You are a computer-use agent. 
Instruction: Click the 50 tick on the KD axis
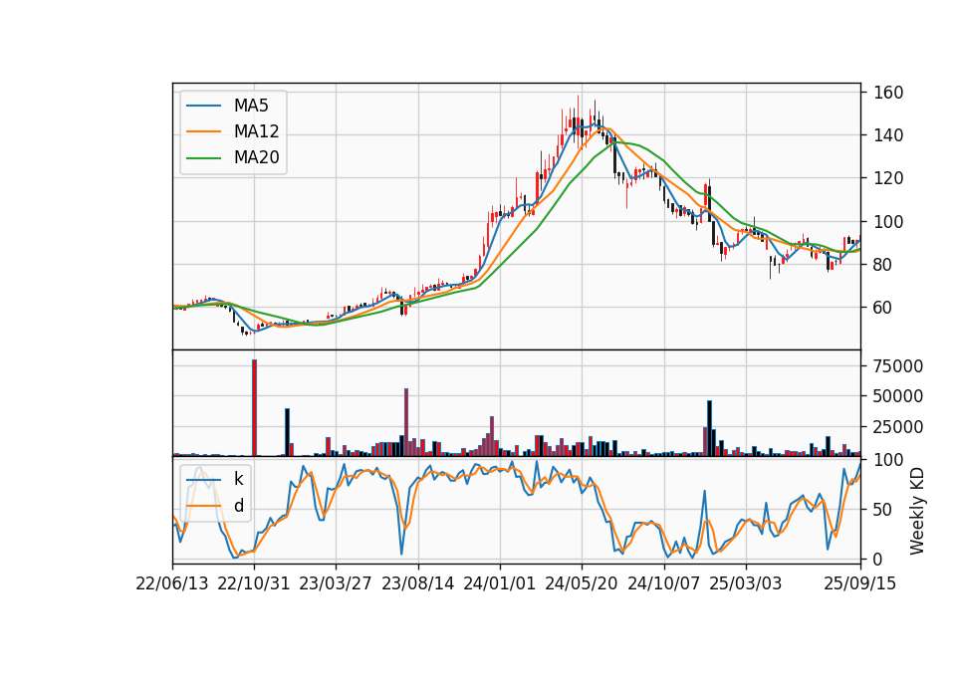click(x=883, y=509)
